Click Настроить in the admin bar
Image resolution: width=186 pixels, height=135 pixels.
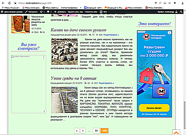pos(31,12)
